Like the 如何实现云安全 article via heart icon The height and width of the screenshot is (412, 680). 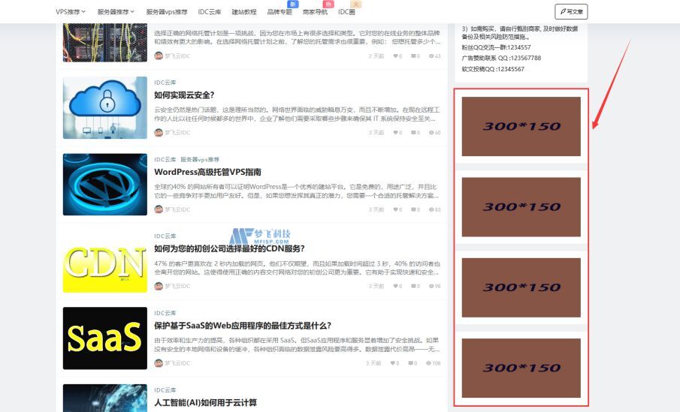tap(395, 133)
